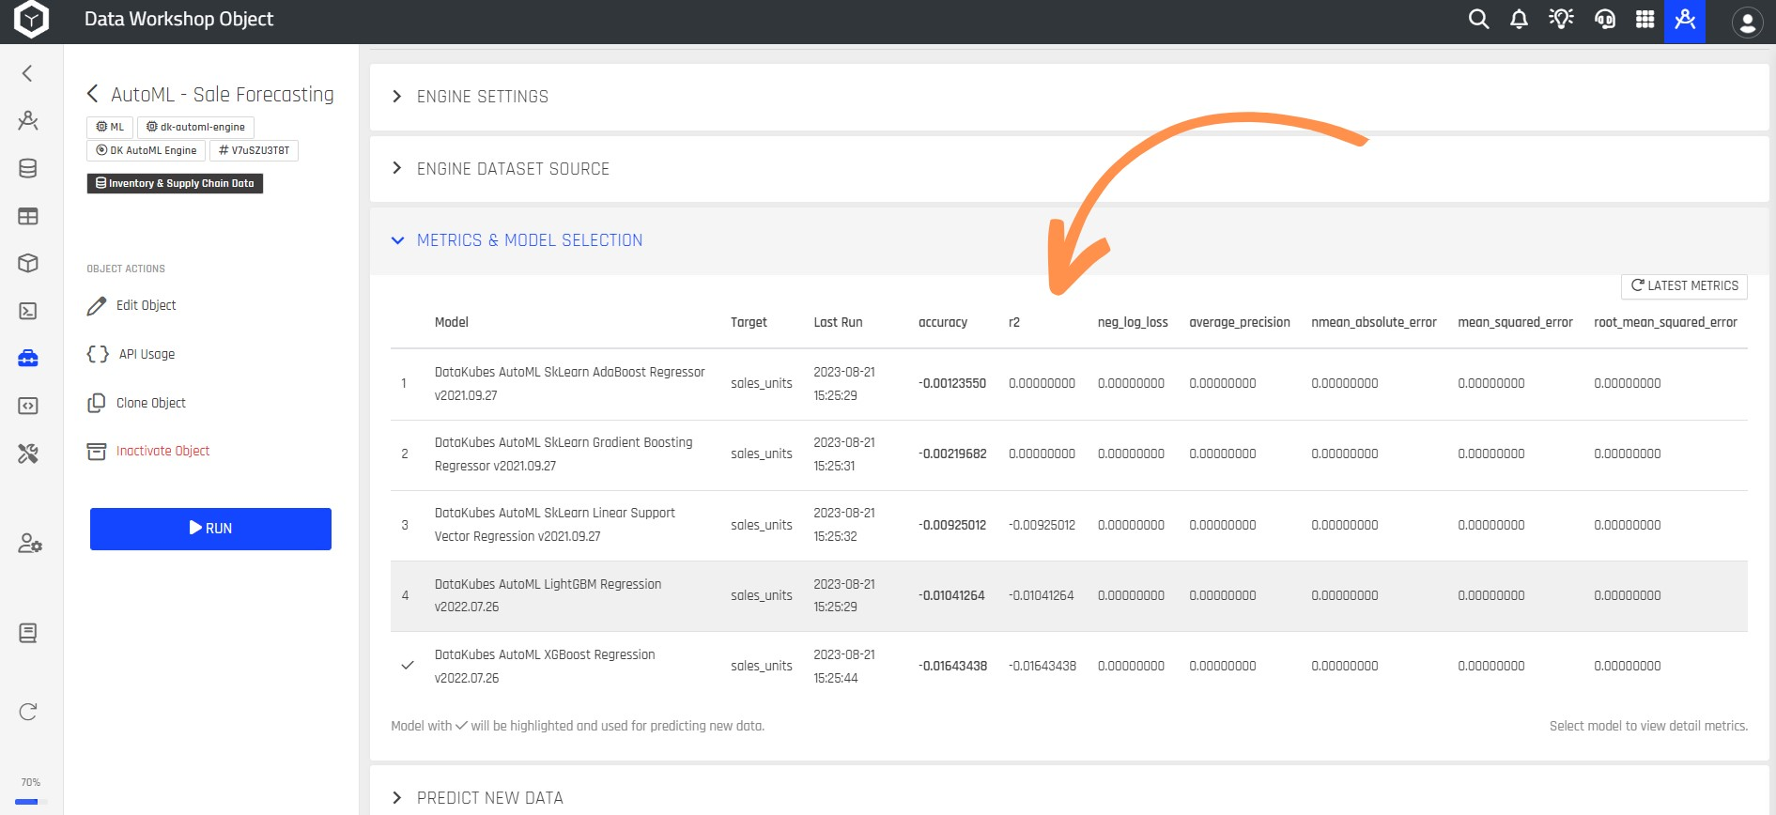Open the notifications bell
The width and height of the screenshot is (1776, 815).
(x=1519, y=19)
